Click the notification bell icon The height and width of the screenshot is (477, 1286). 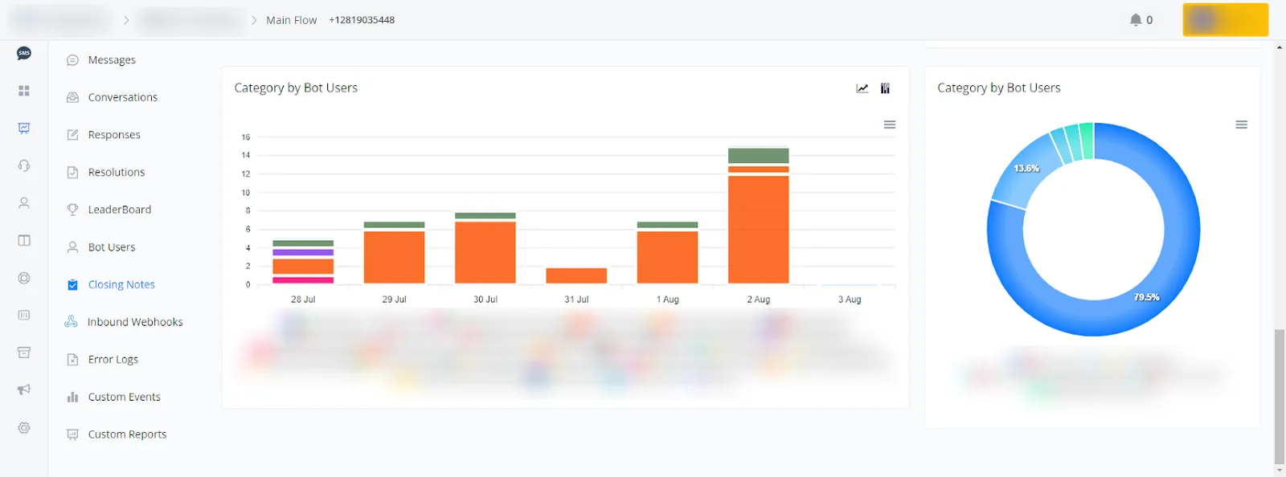click(1136, 20)
